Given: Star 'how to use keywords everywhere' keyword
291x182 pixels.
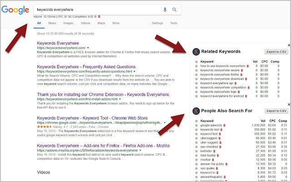Looking at the screenshot, I should [196, 66].
